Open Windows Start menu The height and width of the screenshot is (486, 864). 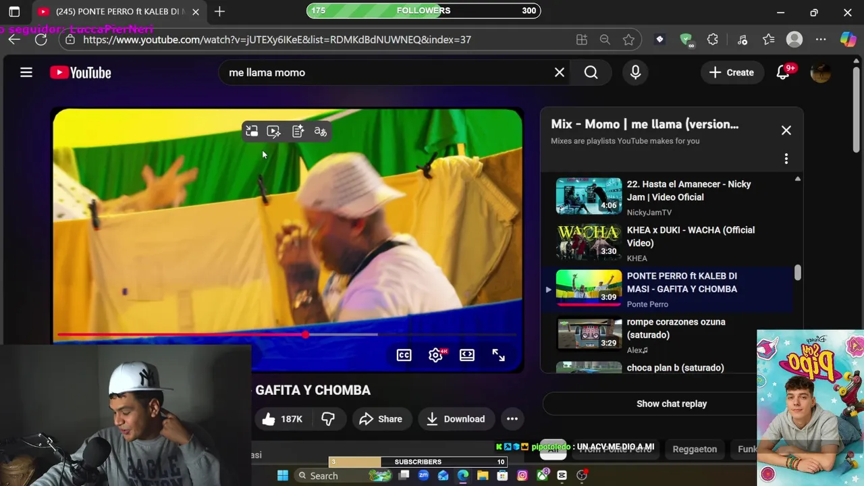pos(282,475)
